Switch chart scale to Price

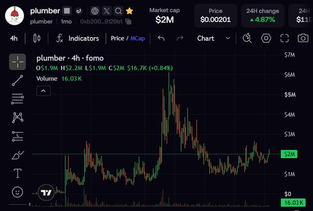(117, 38)
